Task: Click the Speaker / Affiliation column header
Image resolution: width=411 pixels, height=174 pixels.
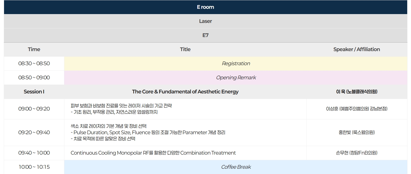Action: tap(357, 49)
